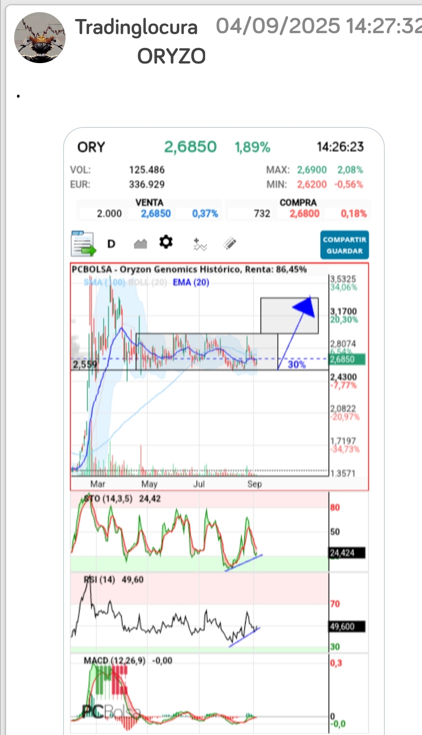Click the COMPRA spread 0,18%
Screen dimensions: 422x735
[354, 214]
